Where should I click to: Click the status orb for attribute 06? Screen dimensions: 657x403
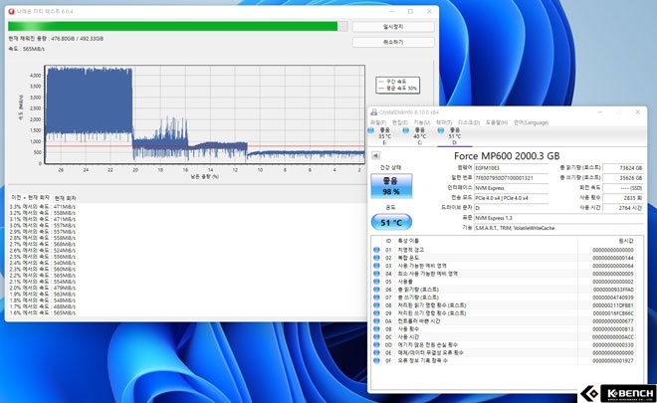tap(376, 290)
